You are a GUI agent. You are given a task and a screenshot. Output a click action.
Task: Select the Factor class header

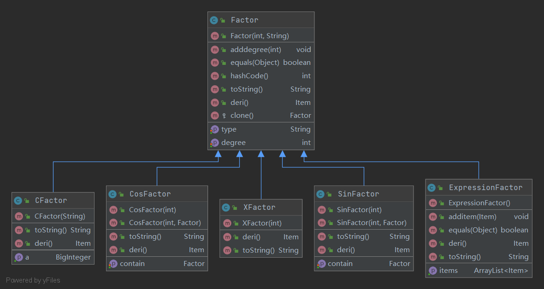[x=261, y=20]
